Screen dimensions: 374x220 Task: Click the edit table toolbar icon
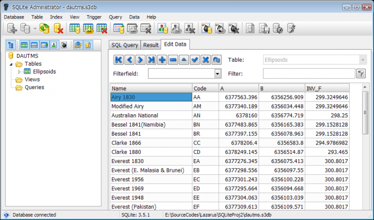click(88, 28)
